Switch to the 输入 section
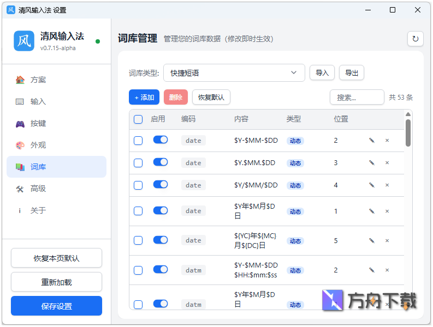The height and width of the screenshot is (327, 433). pyautogui.click(x=56, y=102)
